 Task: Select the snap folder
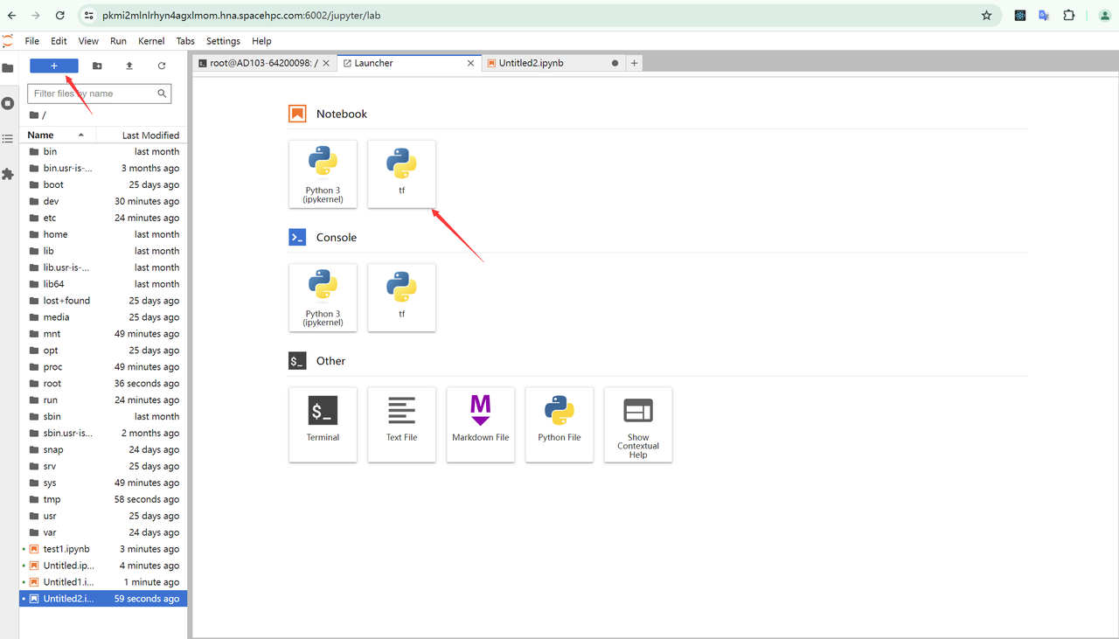coord(103,450)
